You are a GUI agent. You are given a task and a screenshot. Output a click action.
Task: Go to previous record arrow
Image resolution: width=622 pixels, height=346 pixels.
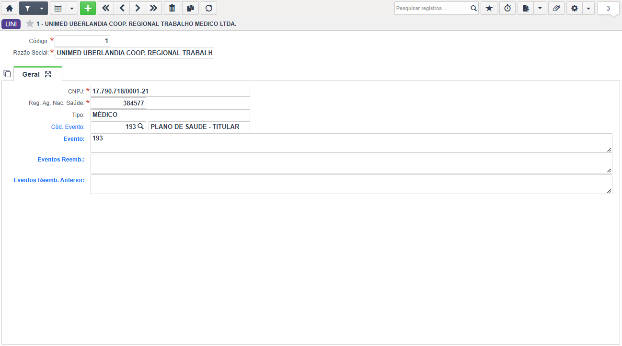(x=122, y=8)
